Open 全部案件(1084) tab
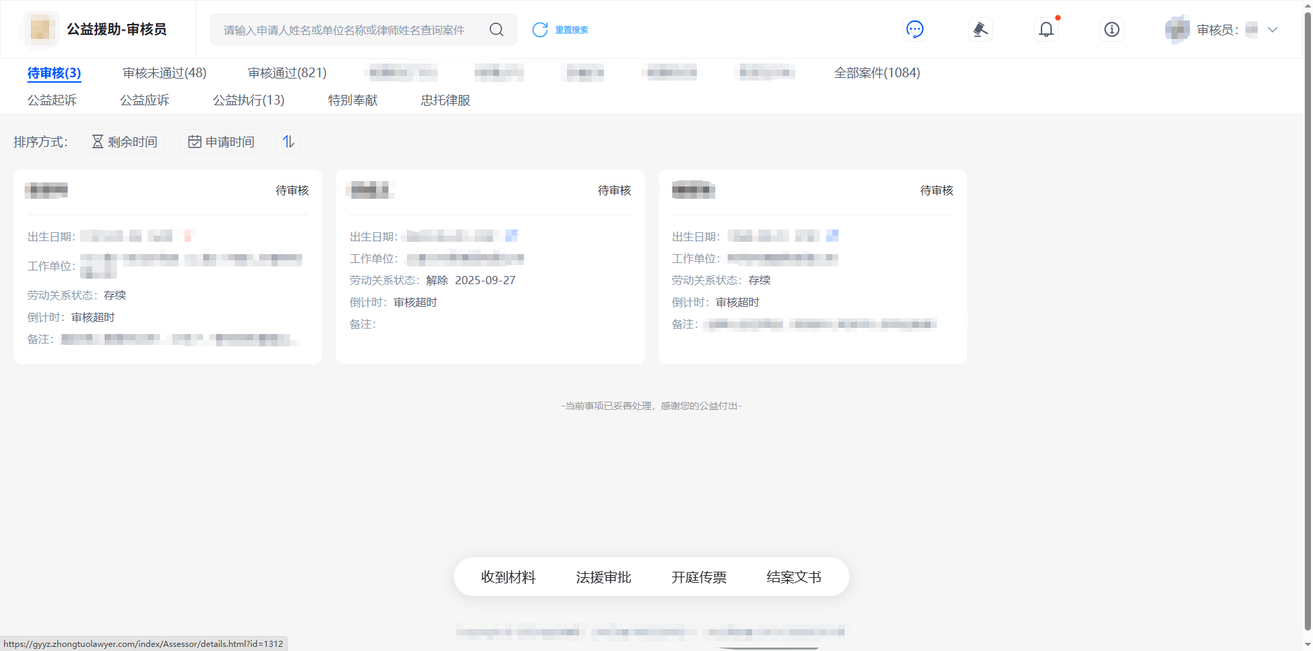The width and height of the screenshot is (1313, 651). (877, 72)
